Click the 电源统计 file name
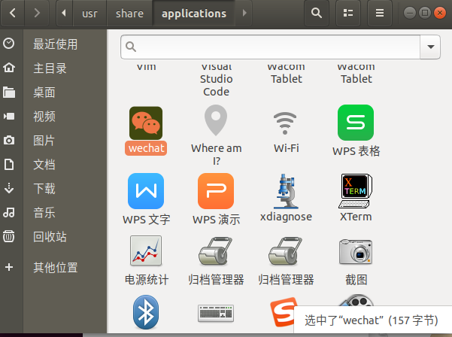The width and height of the screenshot is (452, 337). pyautogui.click(x=147, y=280)
